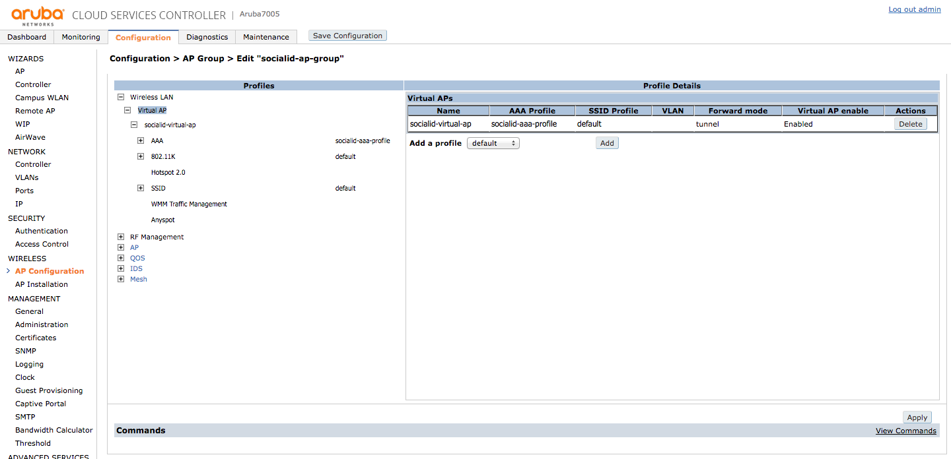Expand the RF Management node
Viewport: 951px width, 459px height.
(x=121, y=237)
